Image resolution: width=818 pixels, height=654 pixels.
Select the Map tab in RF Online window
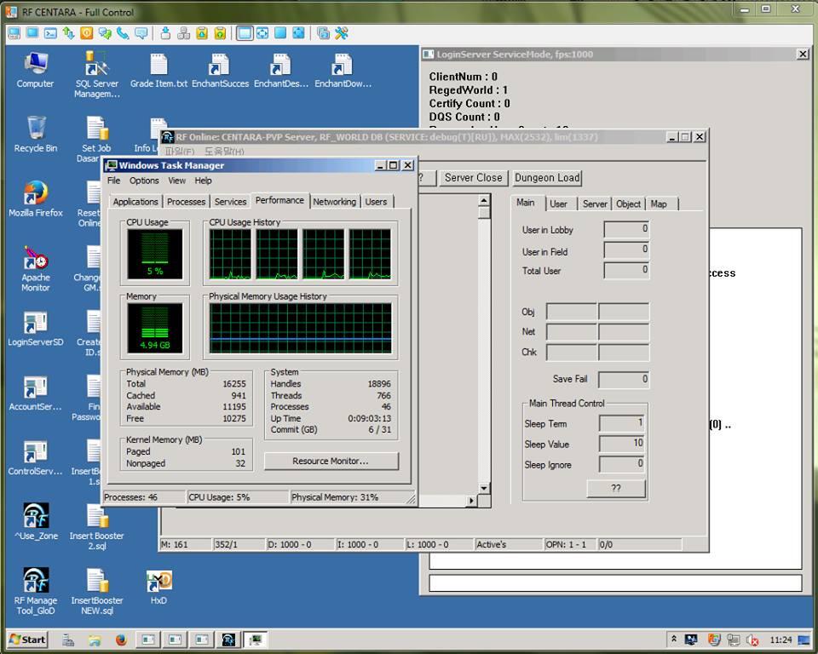coord(659,204)
